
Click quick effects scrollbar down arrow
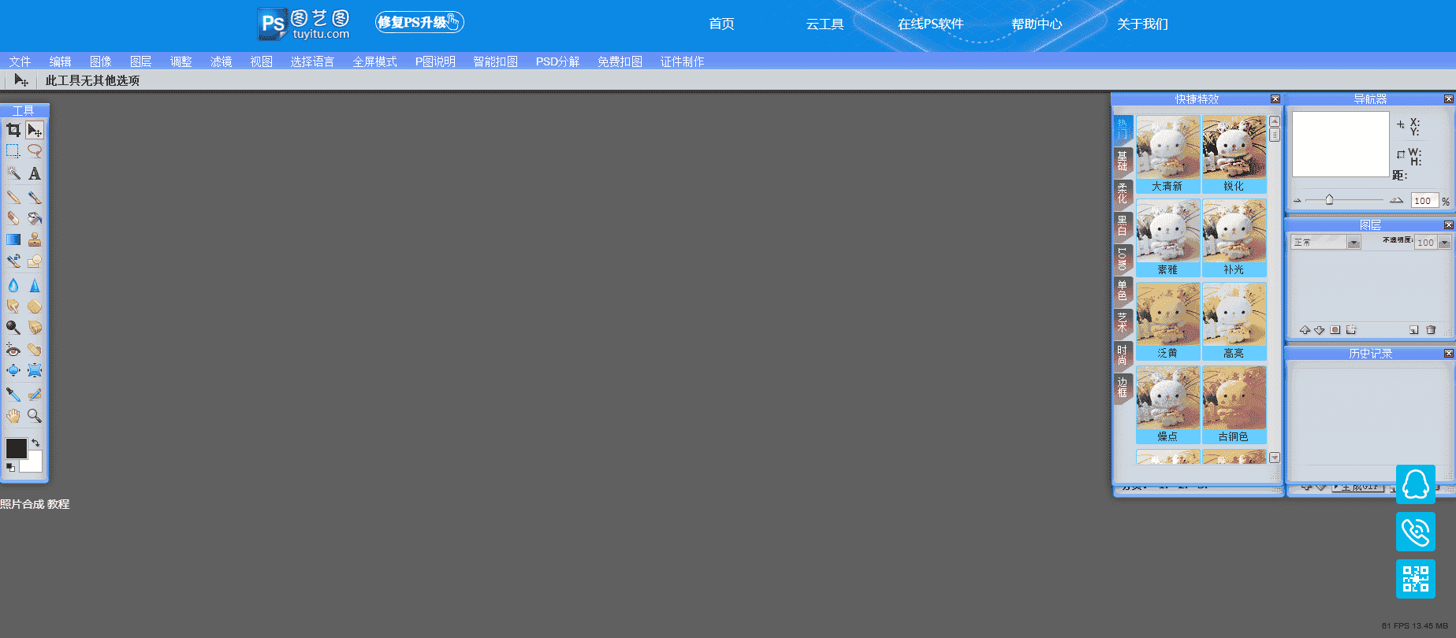pos(1275,458)
